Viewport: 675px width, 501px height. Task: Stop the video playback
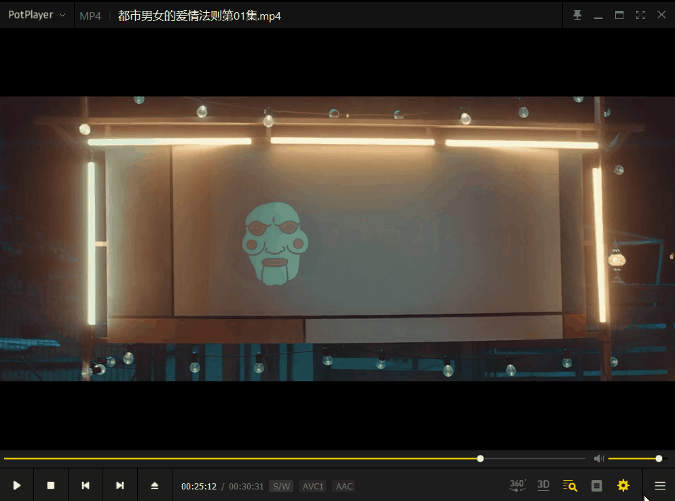51,485
